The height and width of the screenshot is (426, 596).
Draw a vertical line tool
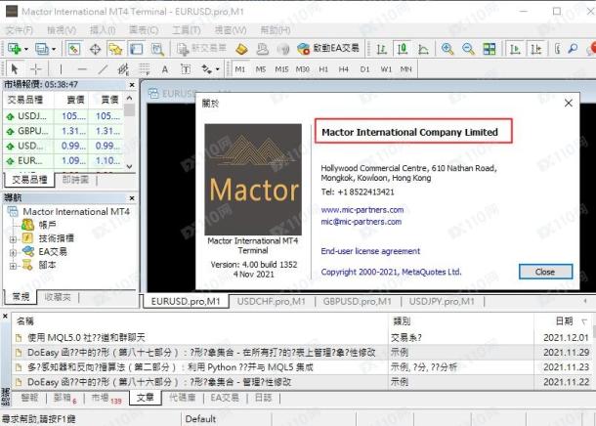[61, 69]
